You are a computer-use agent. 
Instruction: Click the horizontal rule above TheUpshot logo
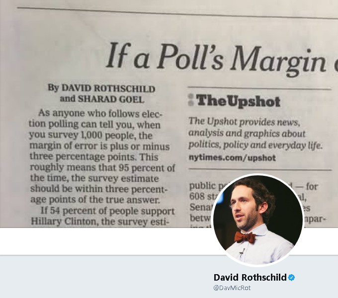[259, 88]
